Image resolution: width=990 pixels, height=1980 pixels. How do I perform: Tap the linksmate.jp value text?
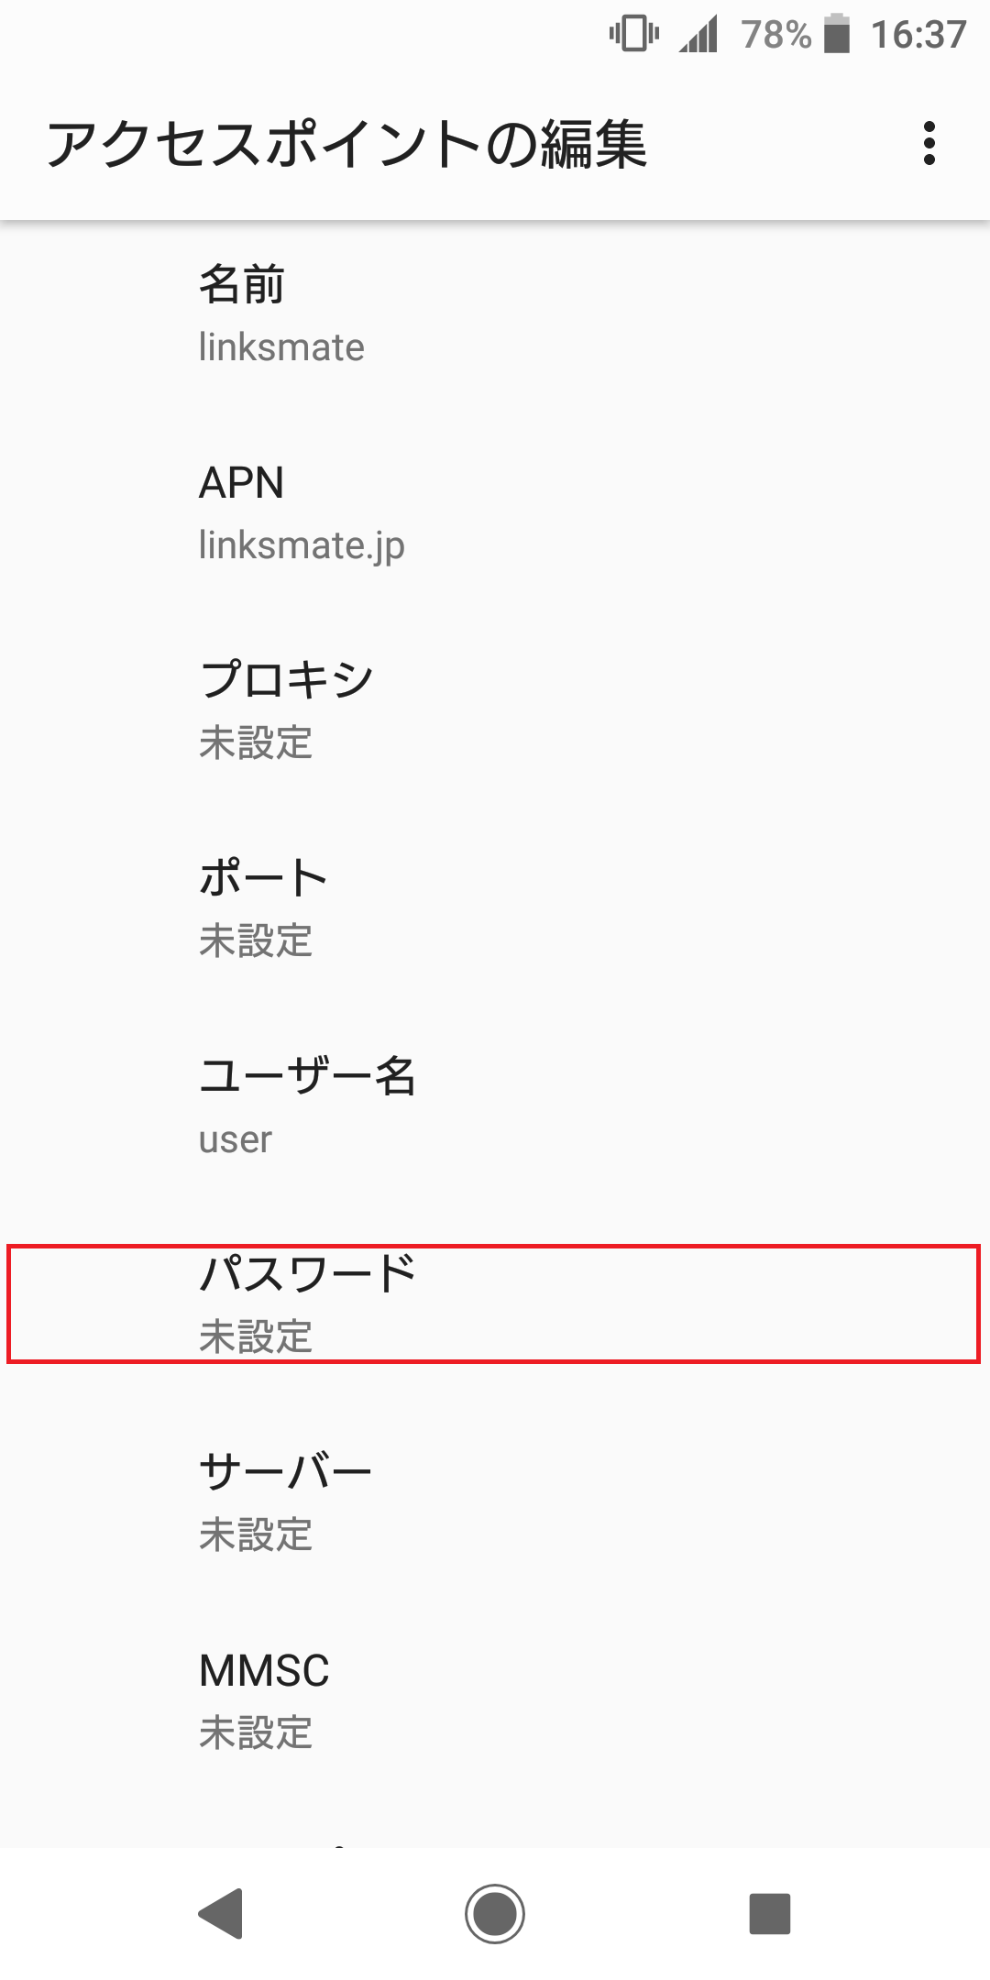pyautogui.click(x=302, y=546)
